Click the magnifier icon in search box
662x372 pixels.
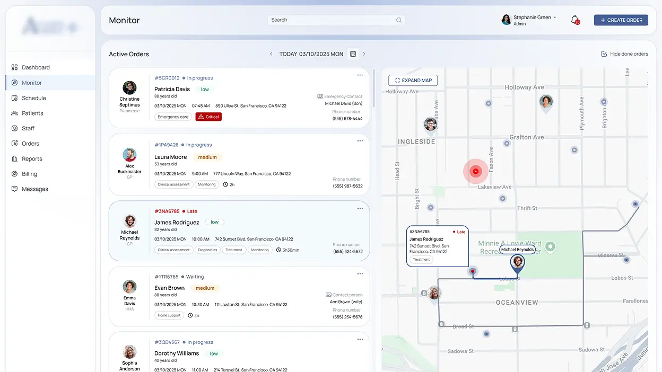click(x=398, y=20)
